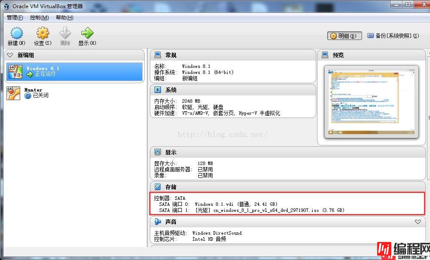
Task: Collapse the 新编组 group chevron
Action: tap(10, 55)
